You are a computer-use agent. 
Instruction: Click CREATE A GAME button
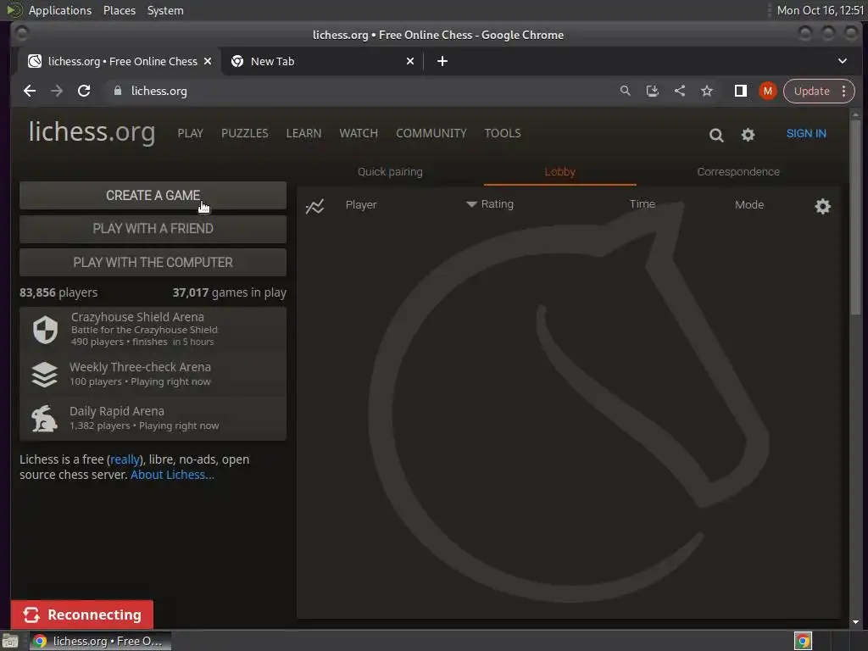point(153,196)
